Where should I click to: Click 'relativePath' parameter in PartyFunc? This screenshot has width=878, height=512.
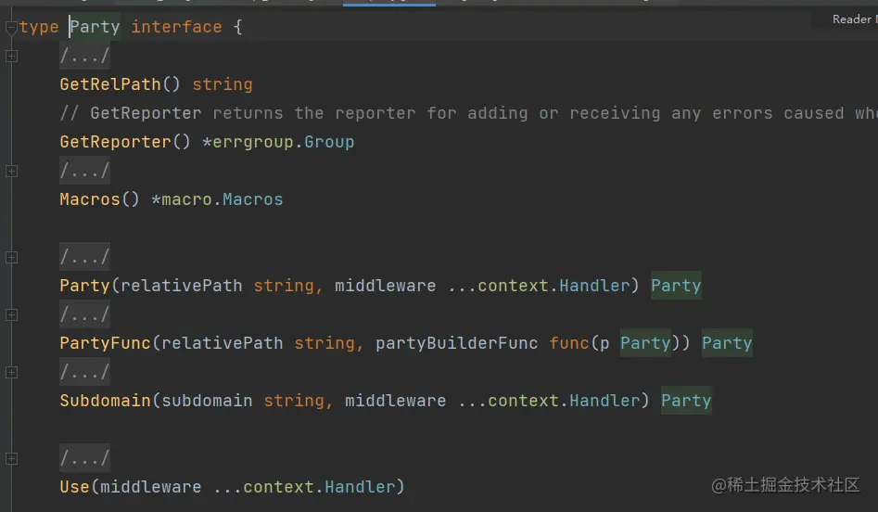[x=223, y=343]
